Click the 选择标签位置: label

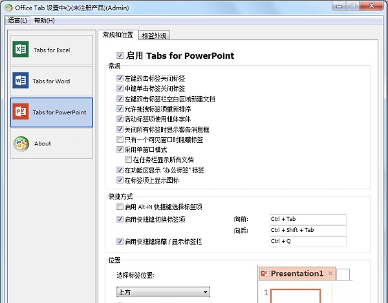pyautogui.click(x=135, y=275)
